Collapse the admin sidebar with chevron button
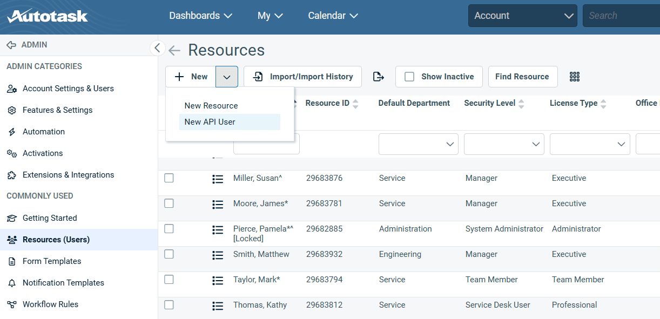 157,48
